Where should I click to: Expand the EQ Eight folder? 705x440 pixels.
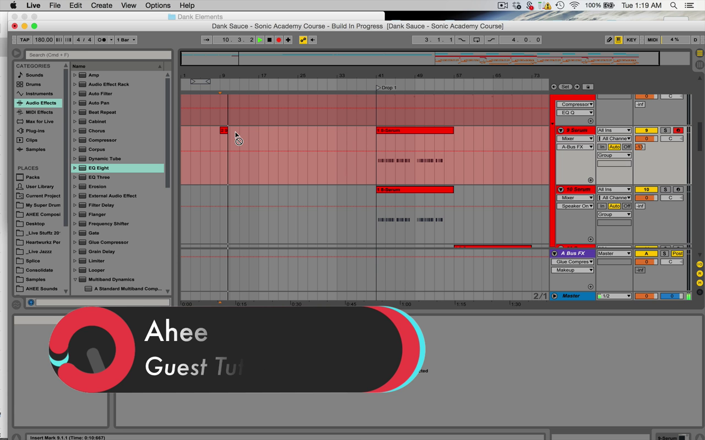coord(75,168)
